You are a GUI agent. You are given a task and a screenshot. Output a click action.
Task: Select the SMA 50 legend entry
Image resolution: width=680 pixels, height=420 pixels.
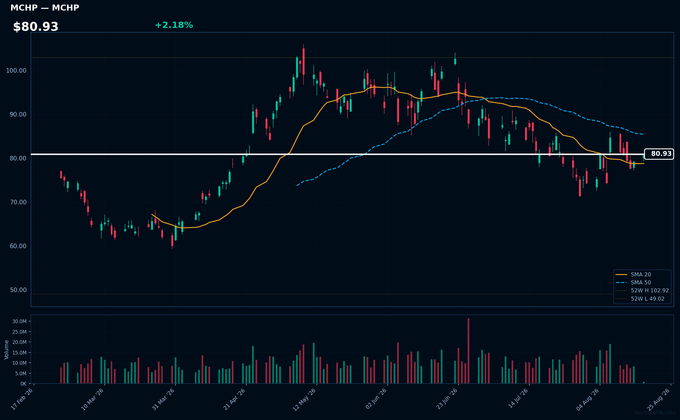(641, 282)
